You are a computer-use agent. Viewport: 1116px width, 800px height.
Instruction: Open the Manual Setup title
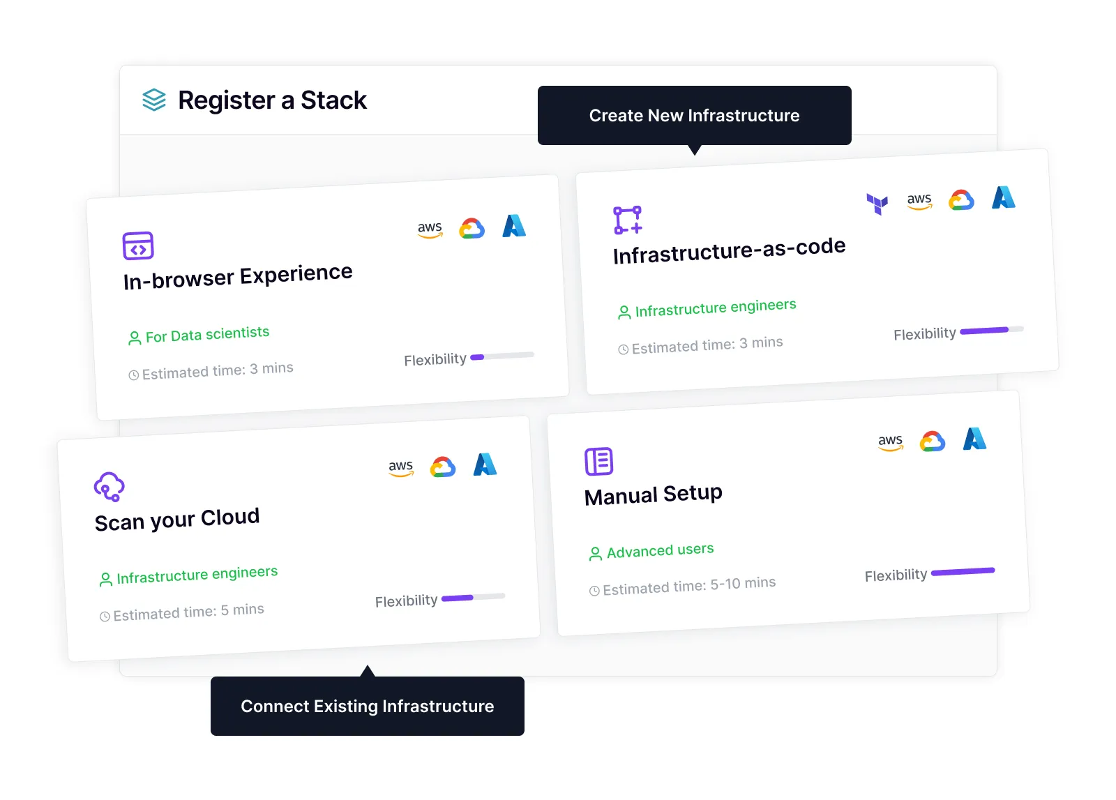(653, 495)
